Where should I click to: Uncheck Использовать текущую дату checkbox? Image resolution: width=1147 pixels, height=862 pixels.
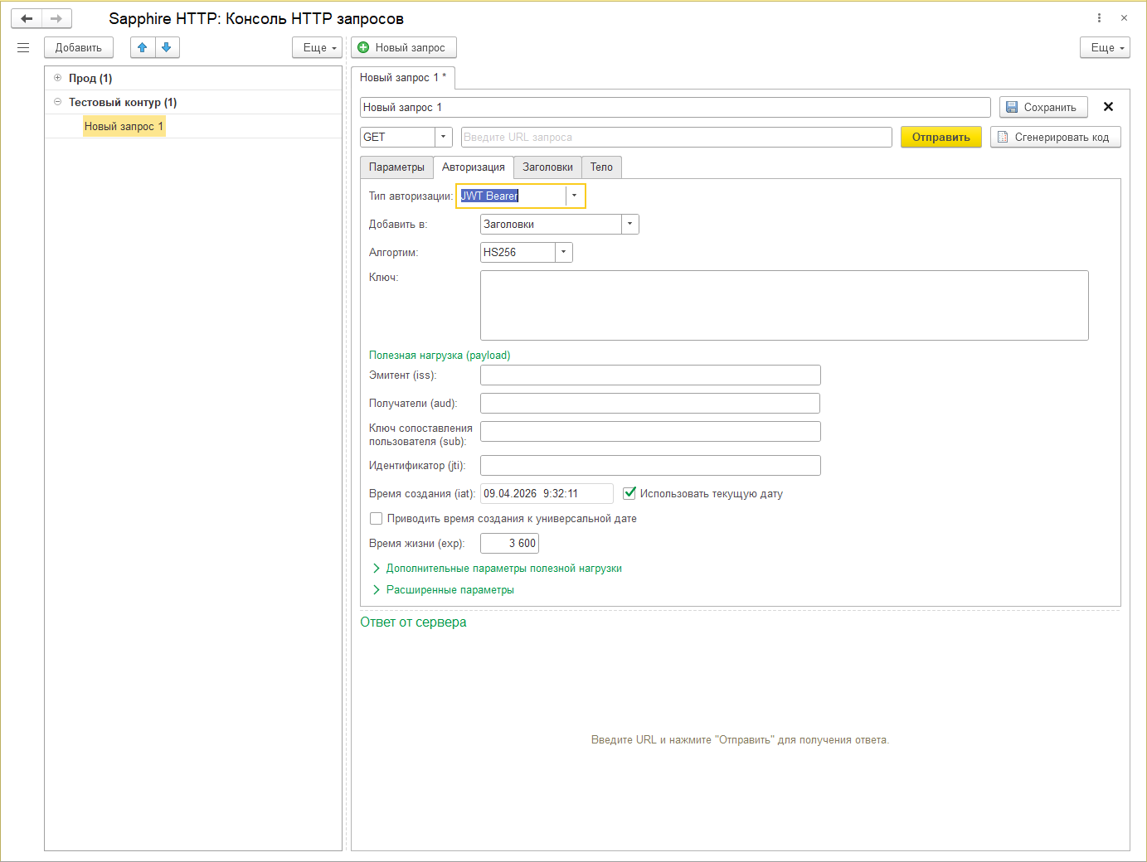[x=629, y=493]
